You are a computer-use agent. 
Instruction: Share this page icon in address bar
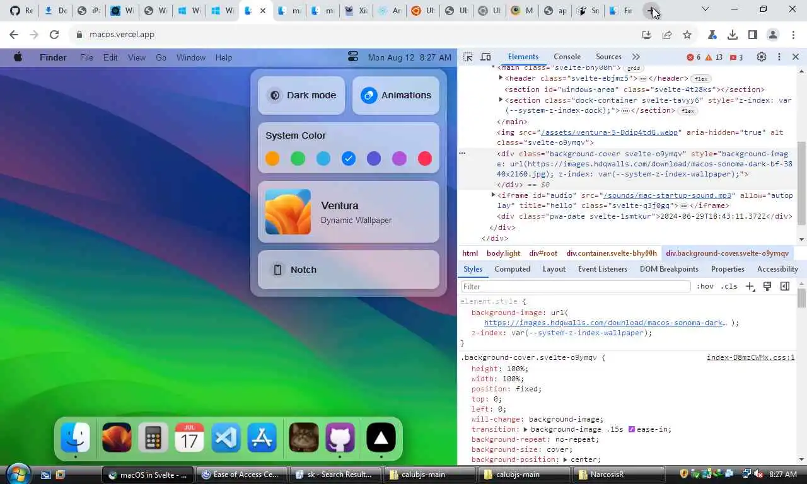point(667,35)
